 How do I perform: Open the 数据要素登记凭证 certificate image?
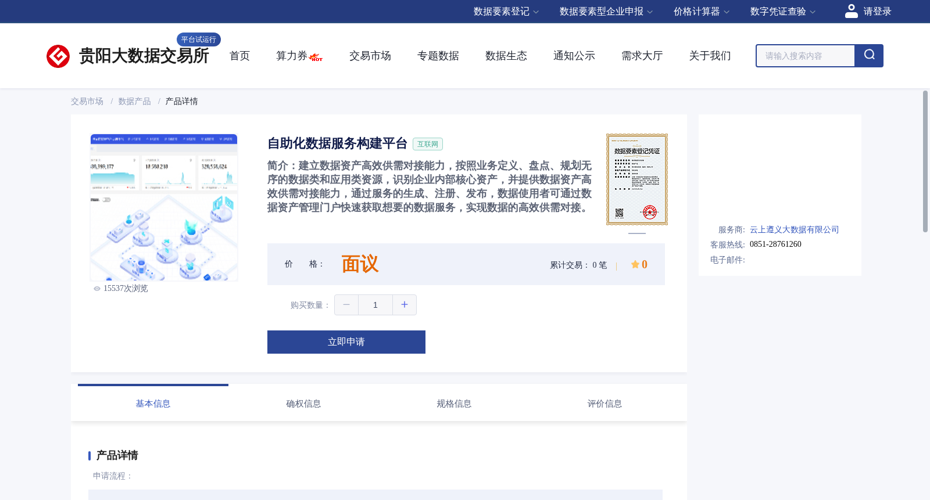pos(637,179)
